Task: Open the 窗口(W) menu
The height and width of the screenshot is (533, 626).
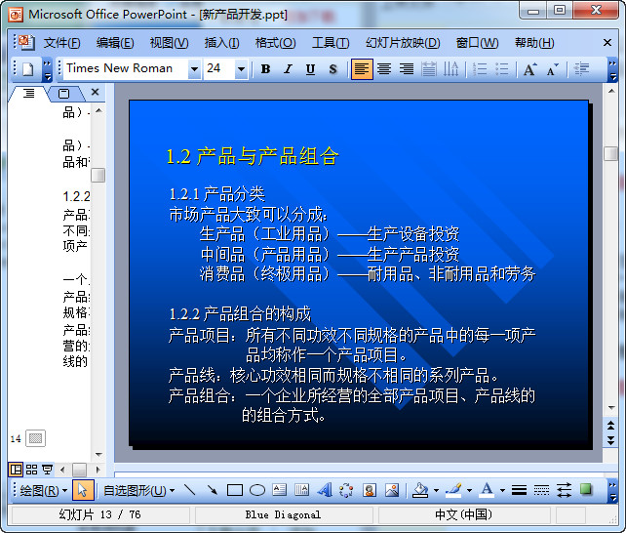Action: [x=477, y=43]
